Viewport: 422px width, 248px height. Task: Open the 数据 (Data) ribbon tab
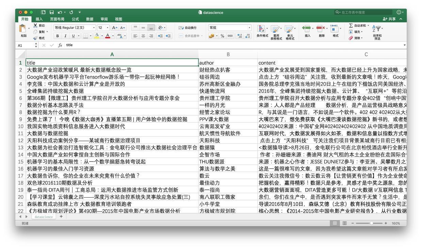[x=90, y=19]
